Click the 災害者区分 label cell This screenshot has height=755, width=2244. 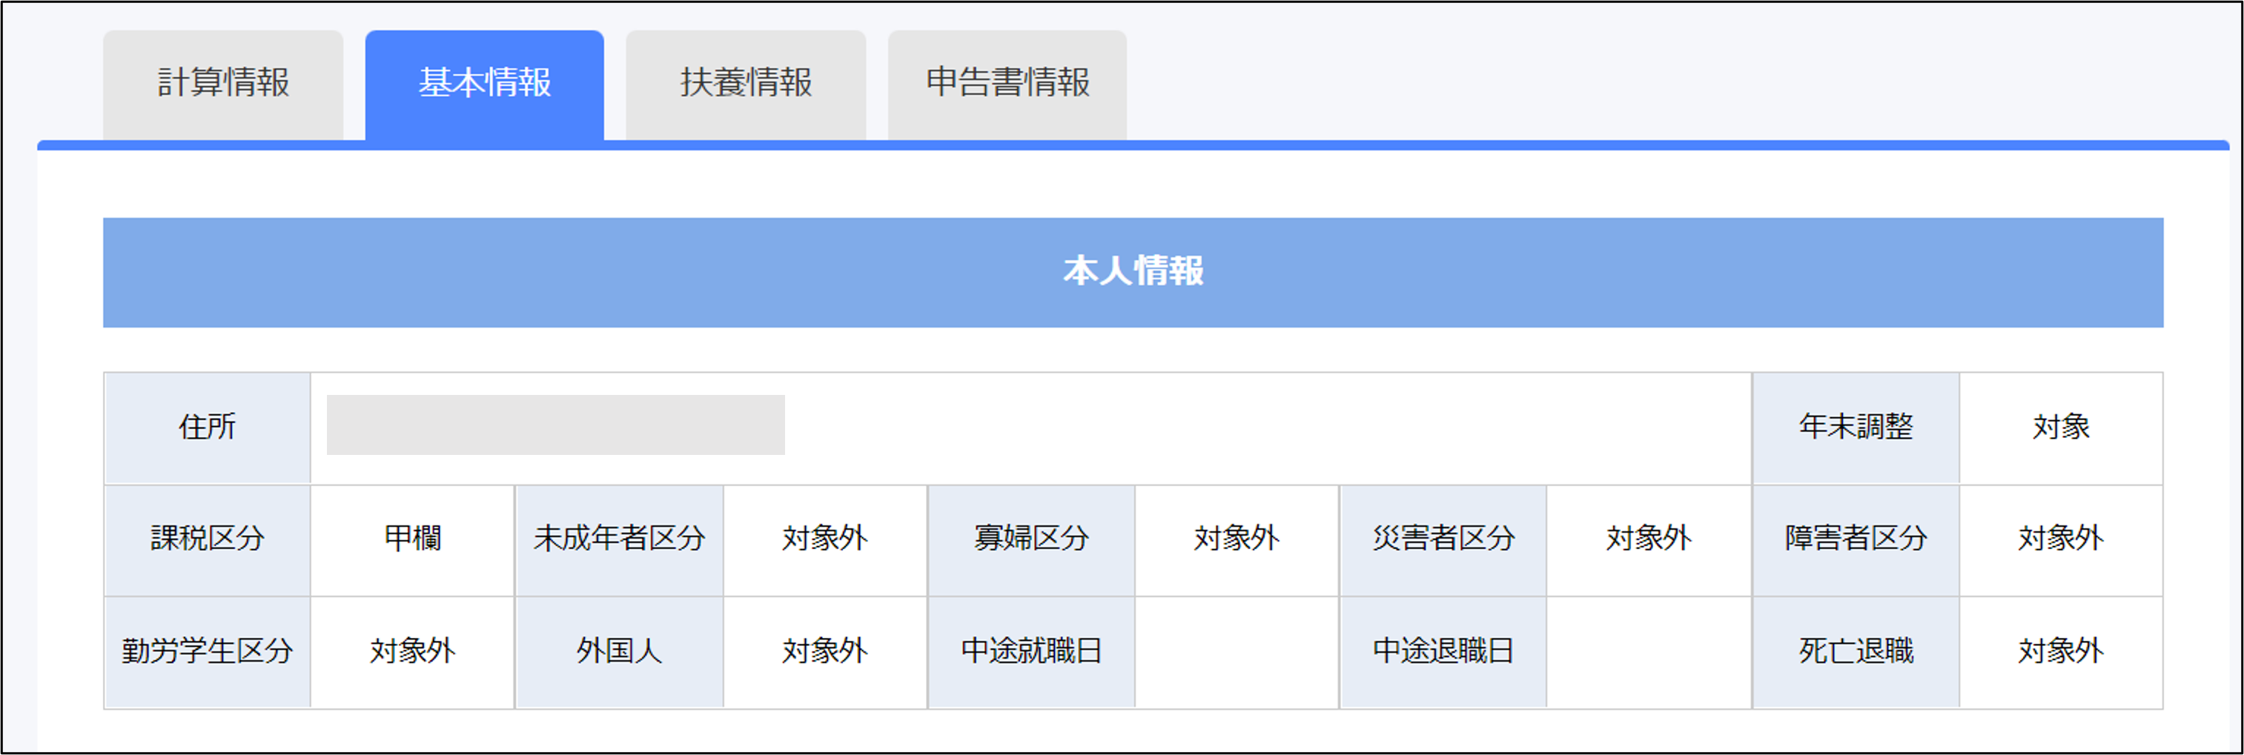pos(1443,540)
